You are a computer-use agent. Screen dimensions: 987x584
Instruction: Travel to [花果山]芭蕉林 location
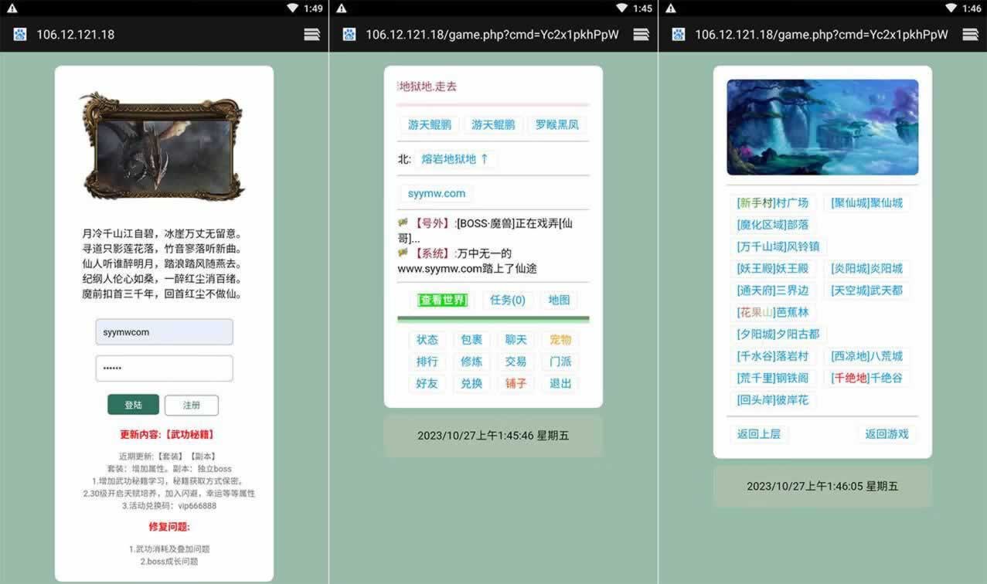(x=772, y=312)
